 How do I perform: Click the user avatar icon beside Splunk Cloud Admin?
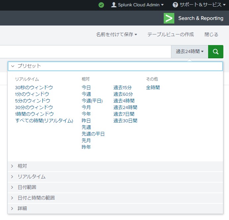(114, 5)
